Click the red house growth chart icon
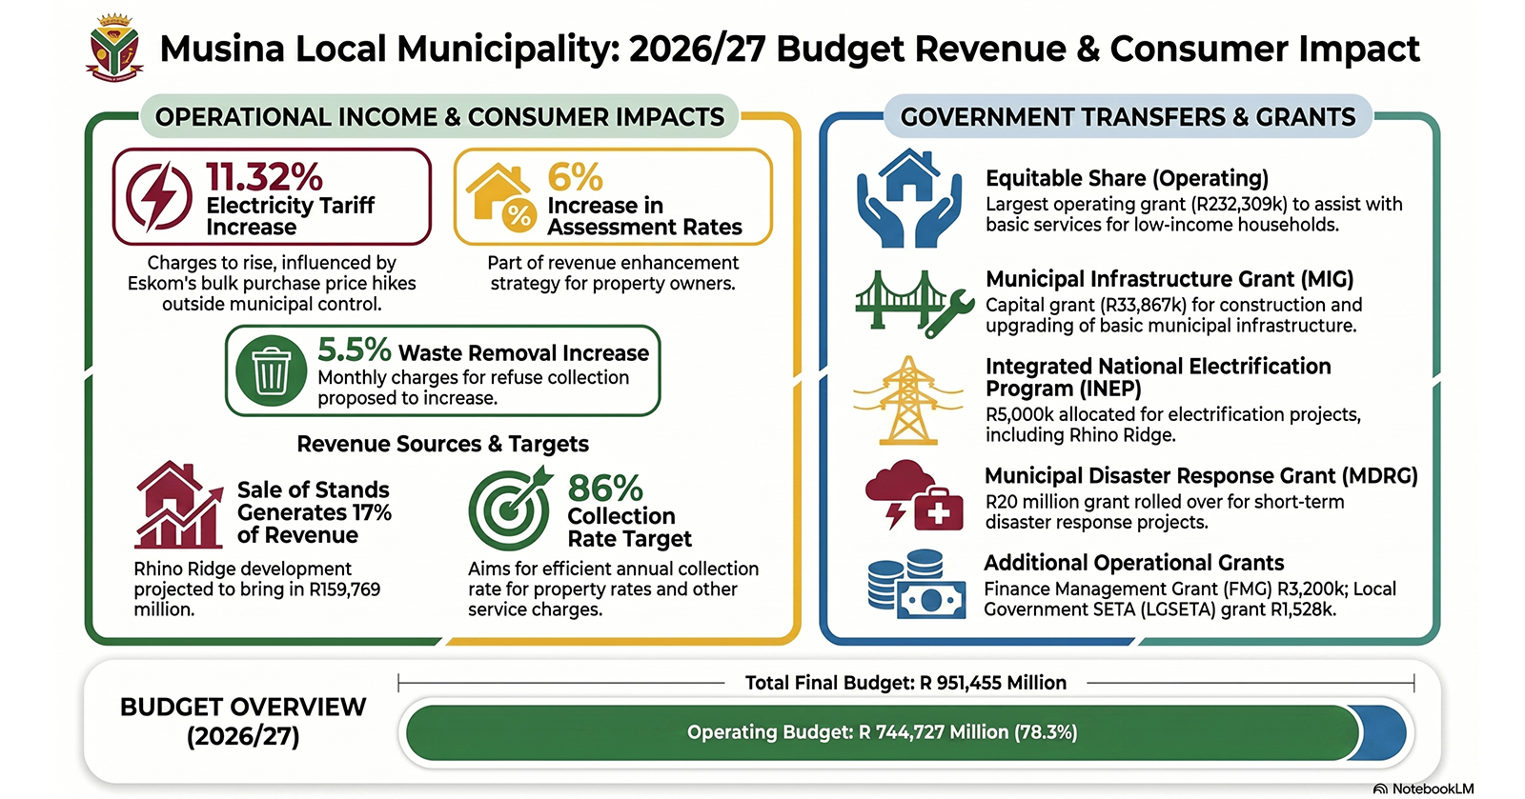Viewport: 1525px width, 799px height. [178, 505]
